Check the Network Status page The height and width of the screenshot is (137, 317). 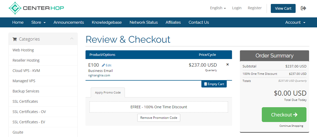pos(144,22)
